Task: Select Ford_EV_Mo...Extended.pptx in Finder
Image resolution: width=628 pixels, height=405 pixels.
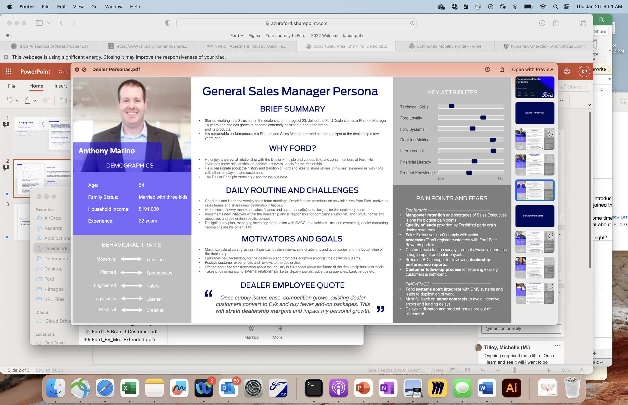Action: pos(123,340)
